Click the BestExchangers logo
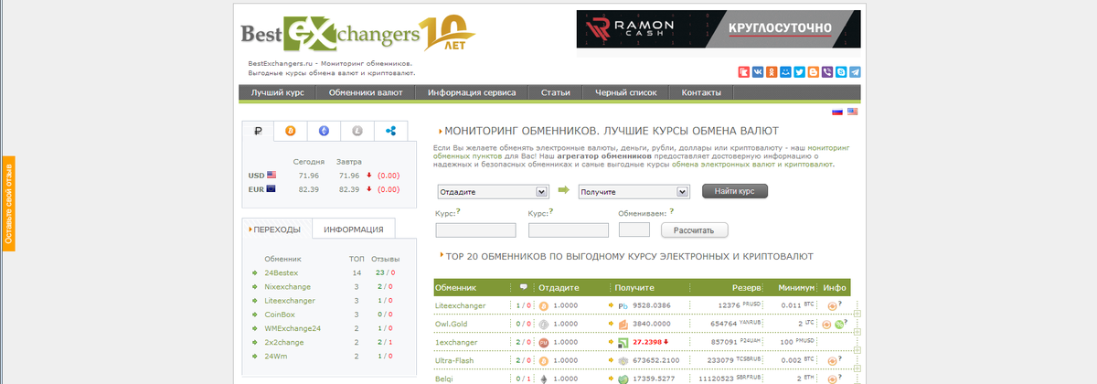This screenshot has width=1097, height=384. click(x=357, y=33)
